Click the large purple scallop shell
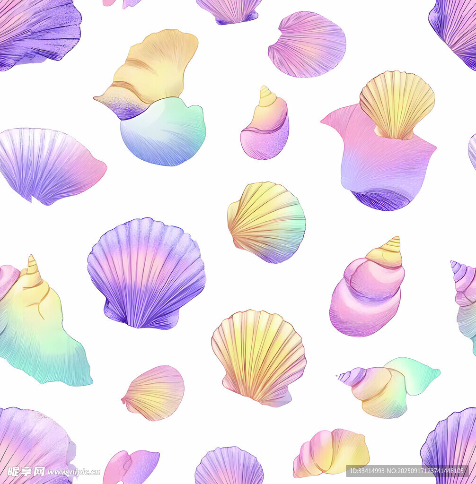The image size is (476, 484). click(x=146, y=274)
